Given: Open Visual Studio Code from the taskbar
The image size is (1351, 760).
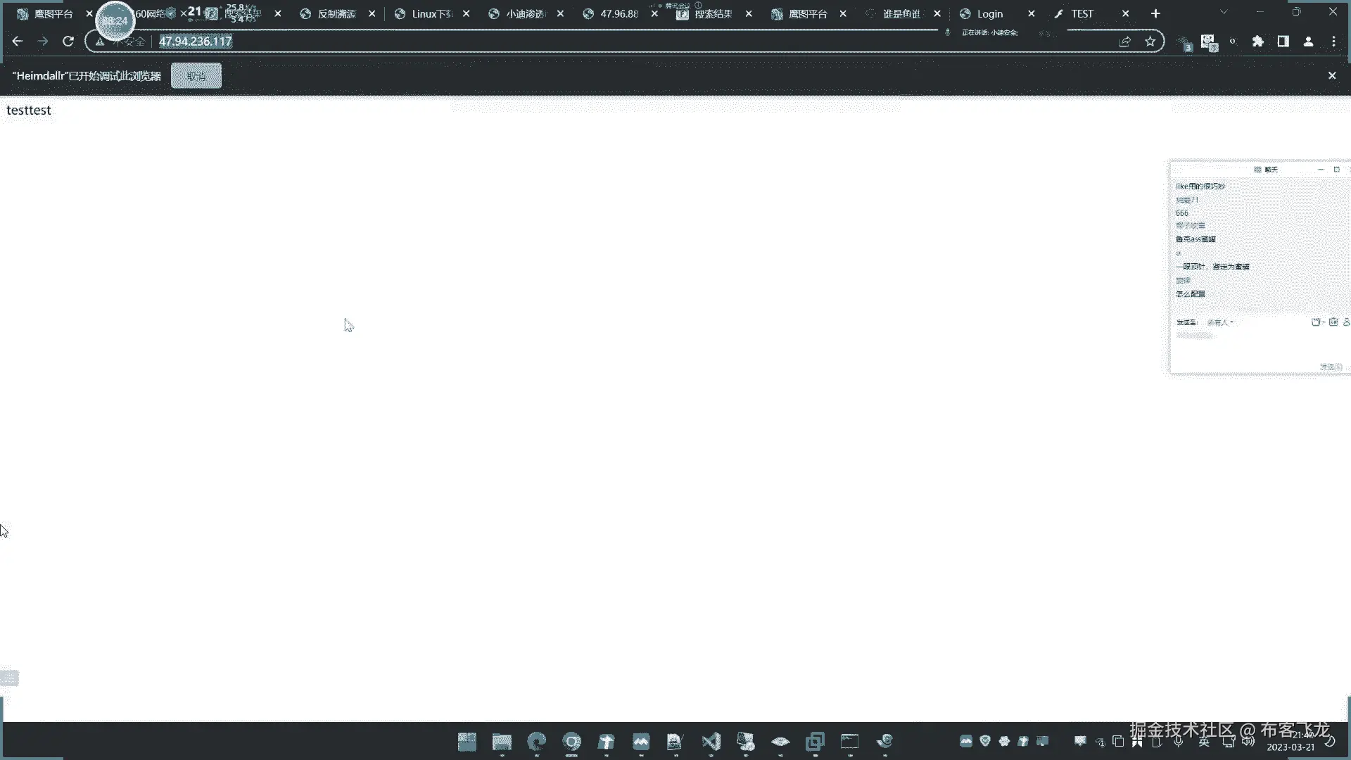Looking at the screenshot, I should tap(711, 742).
